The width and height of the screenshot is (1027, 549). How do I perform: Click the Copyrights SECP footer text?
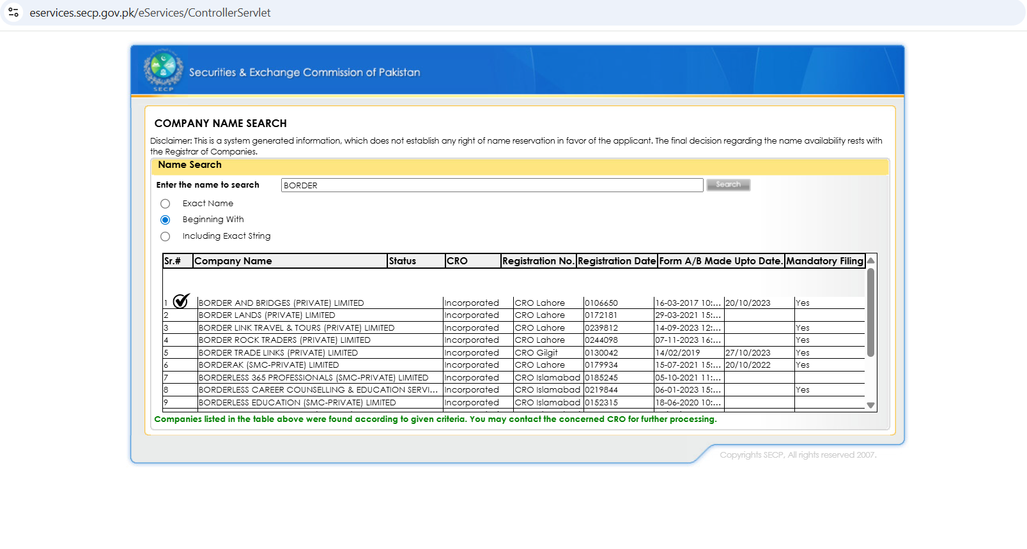click(798, 455)
